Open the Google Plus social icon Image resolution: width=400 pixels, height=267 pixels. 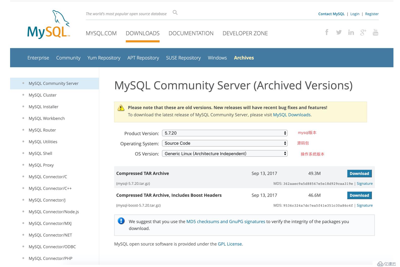coord(363,32)
